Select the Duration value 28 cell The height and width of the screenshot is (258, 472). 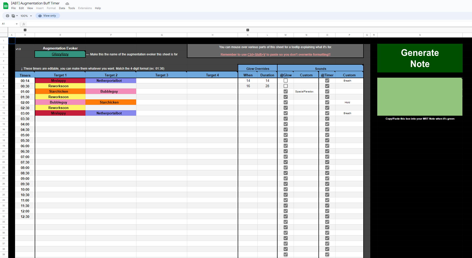click(267, 86)
